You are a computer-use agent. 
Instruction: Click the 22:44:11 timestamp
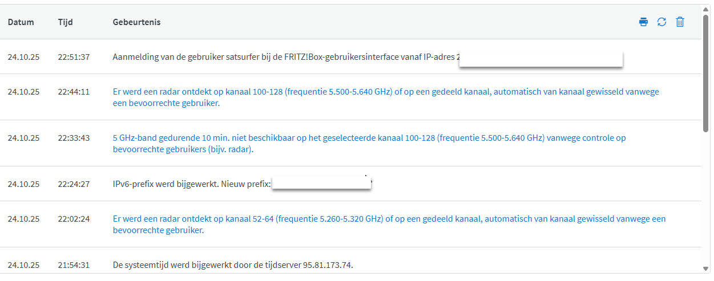74,91
